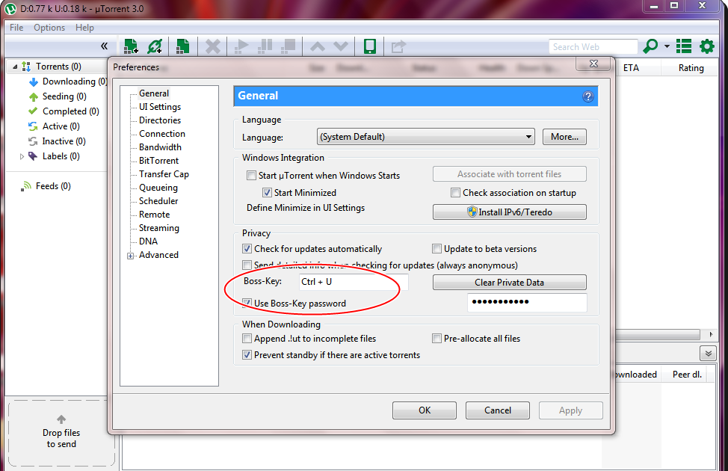The width and height of the screenshot is (728, 471).
Task: Expand the Labels (0) tree node
Action: click(22, 156)
